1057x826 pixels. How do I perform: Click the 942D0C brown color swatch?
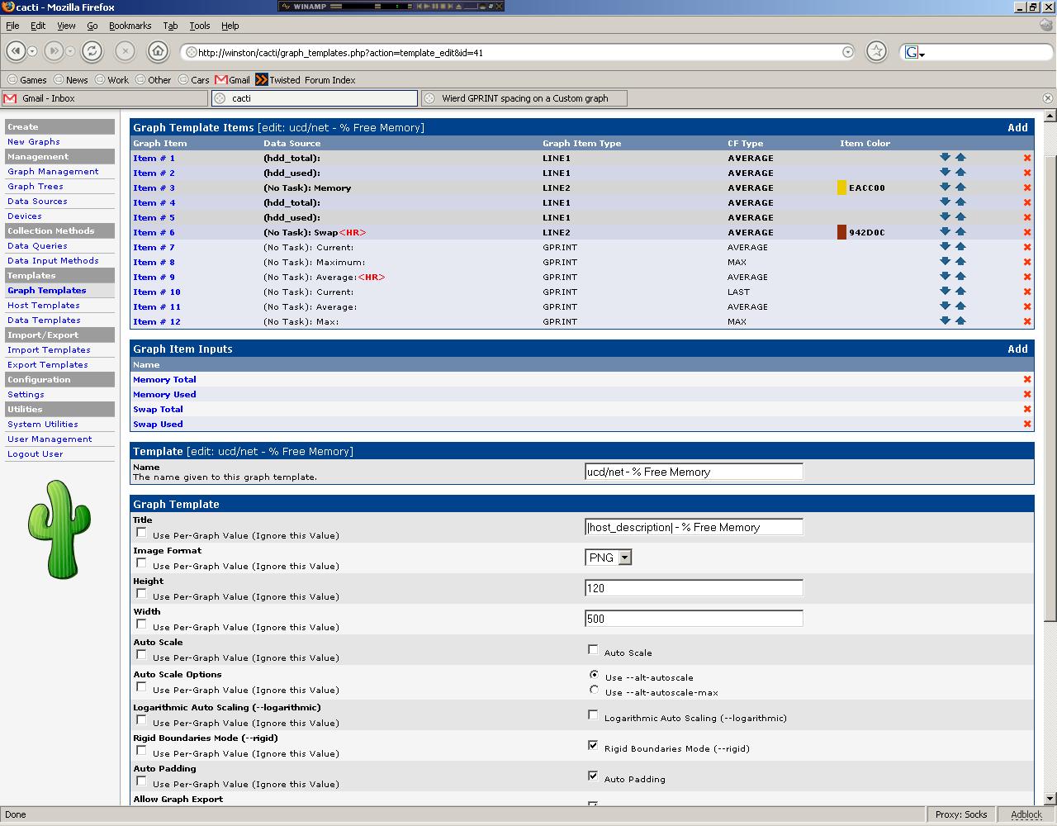click(841, 232)
